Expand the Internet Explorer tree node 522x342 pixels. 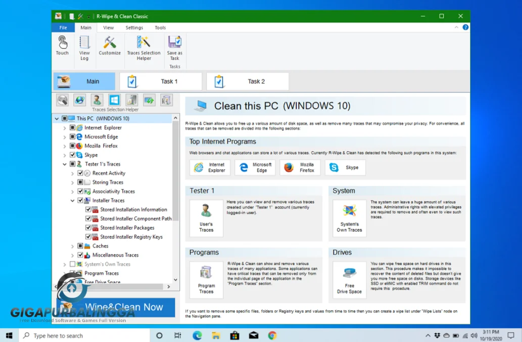tap(65, 128)
